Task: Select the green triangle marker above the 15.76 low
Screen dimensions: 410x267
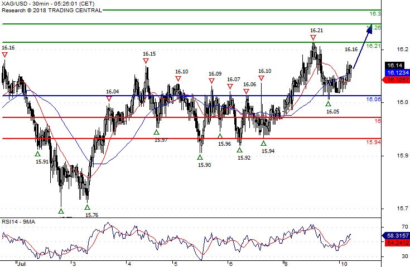Action: click(88, 207)
